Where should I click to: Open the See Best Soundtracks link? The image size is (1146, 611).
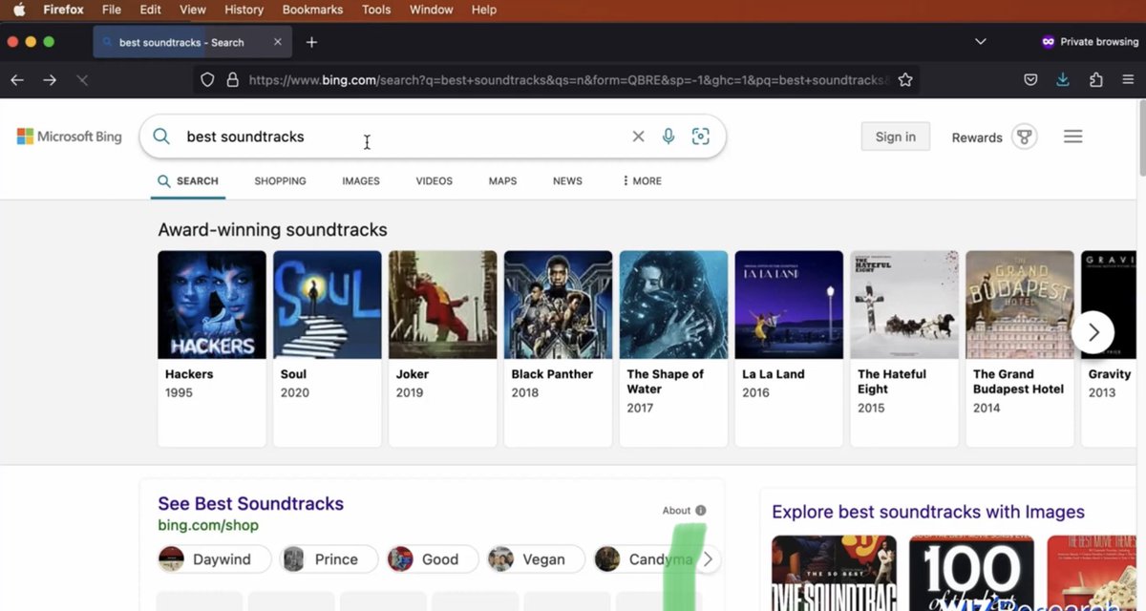tap(250, 503)
